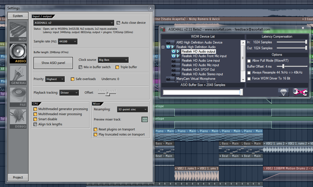Image resolution: width=313 pixels, height=187 pixels.
Task: Open the Sample rate 44100 dropdown
Action: pyautogui.click(x=68, y=41)
